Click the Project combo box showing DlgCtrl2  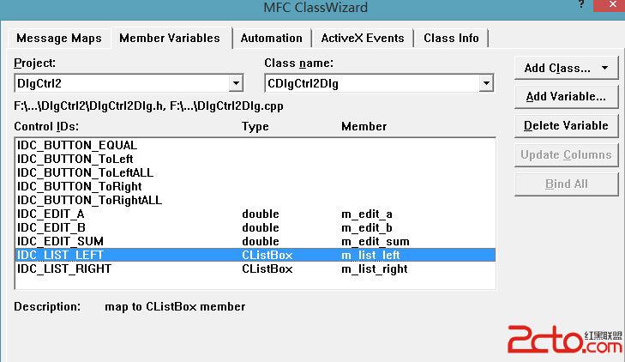[129, 83]
